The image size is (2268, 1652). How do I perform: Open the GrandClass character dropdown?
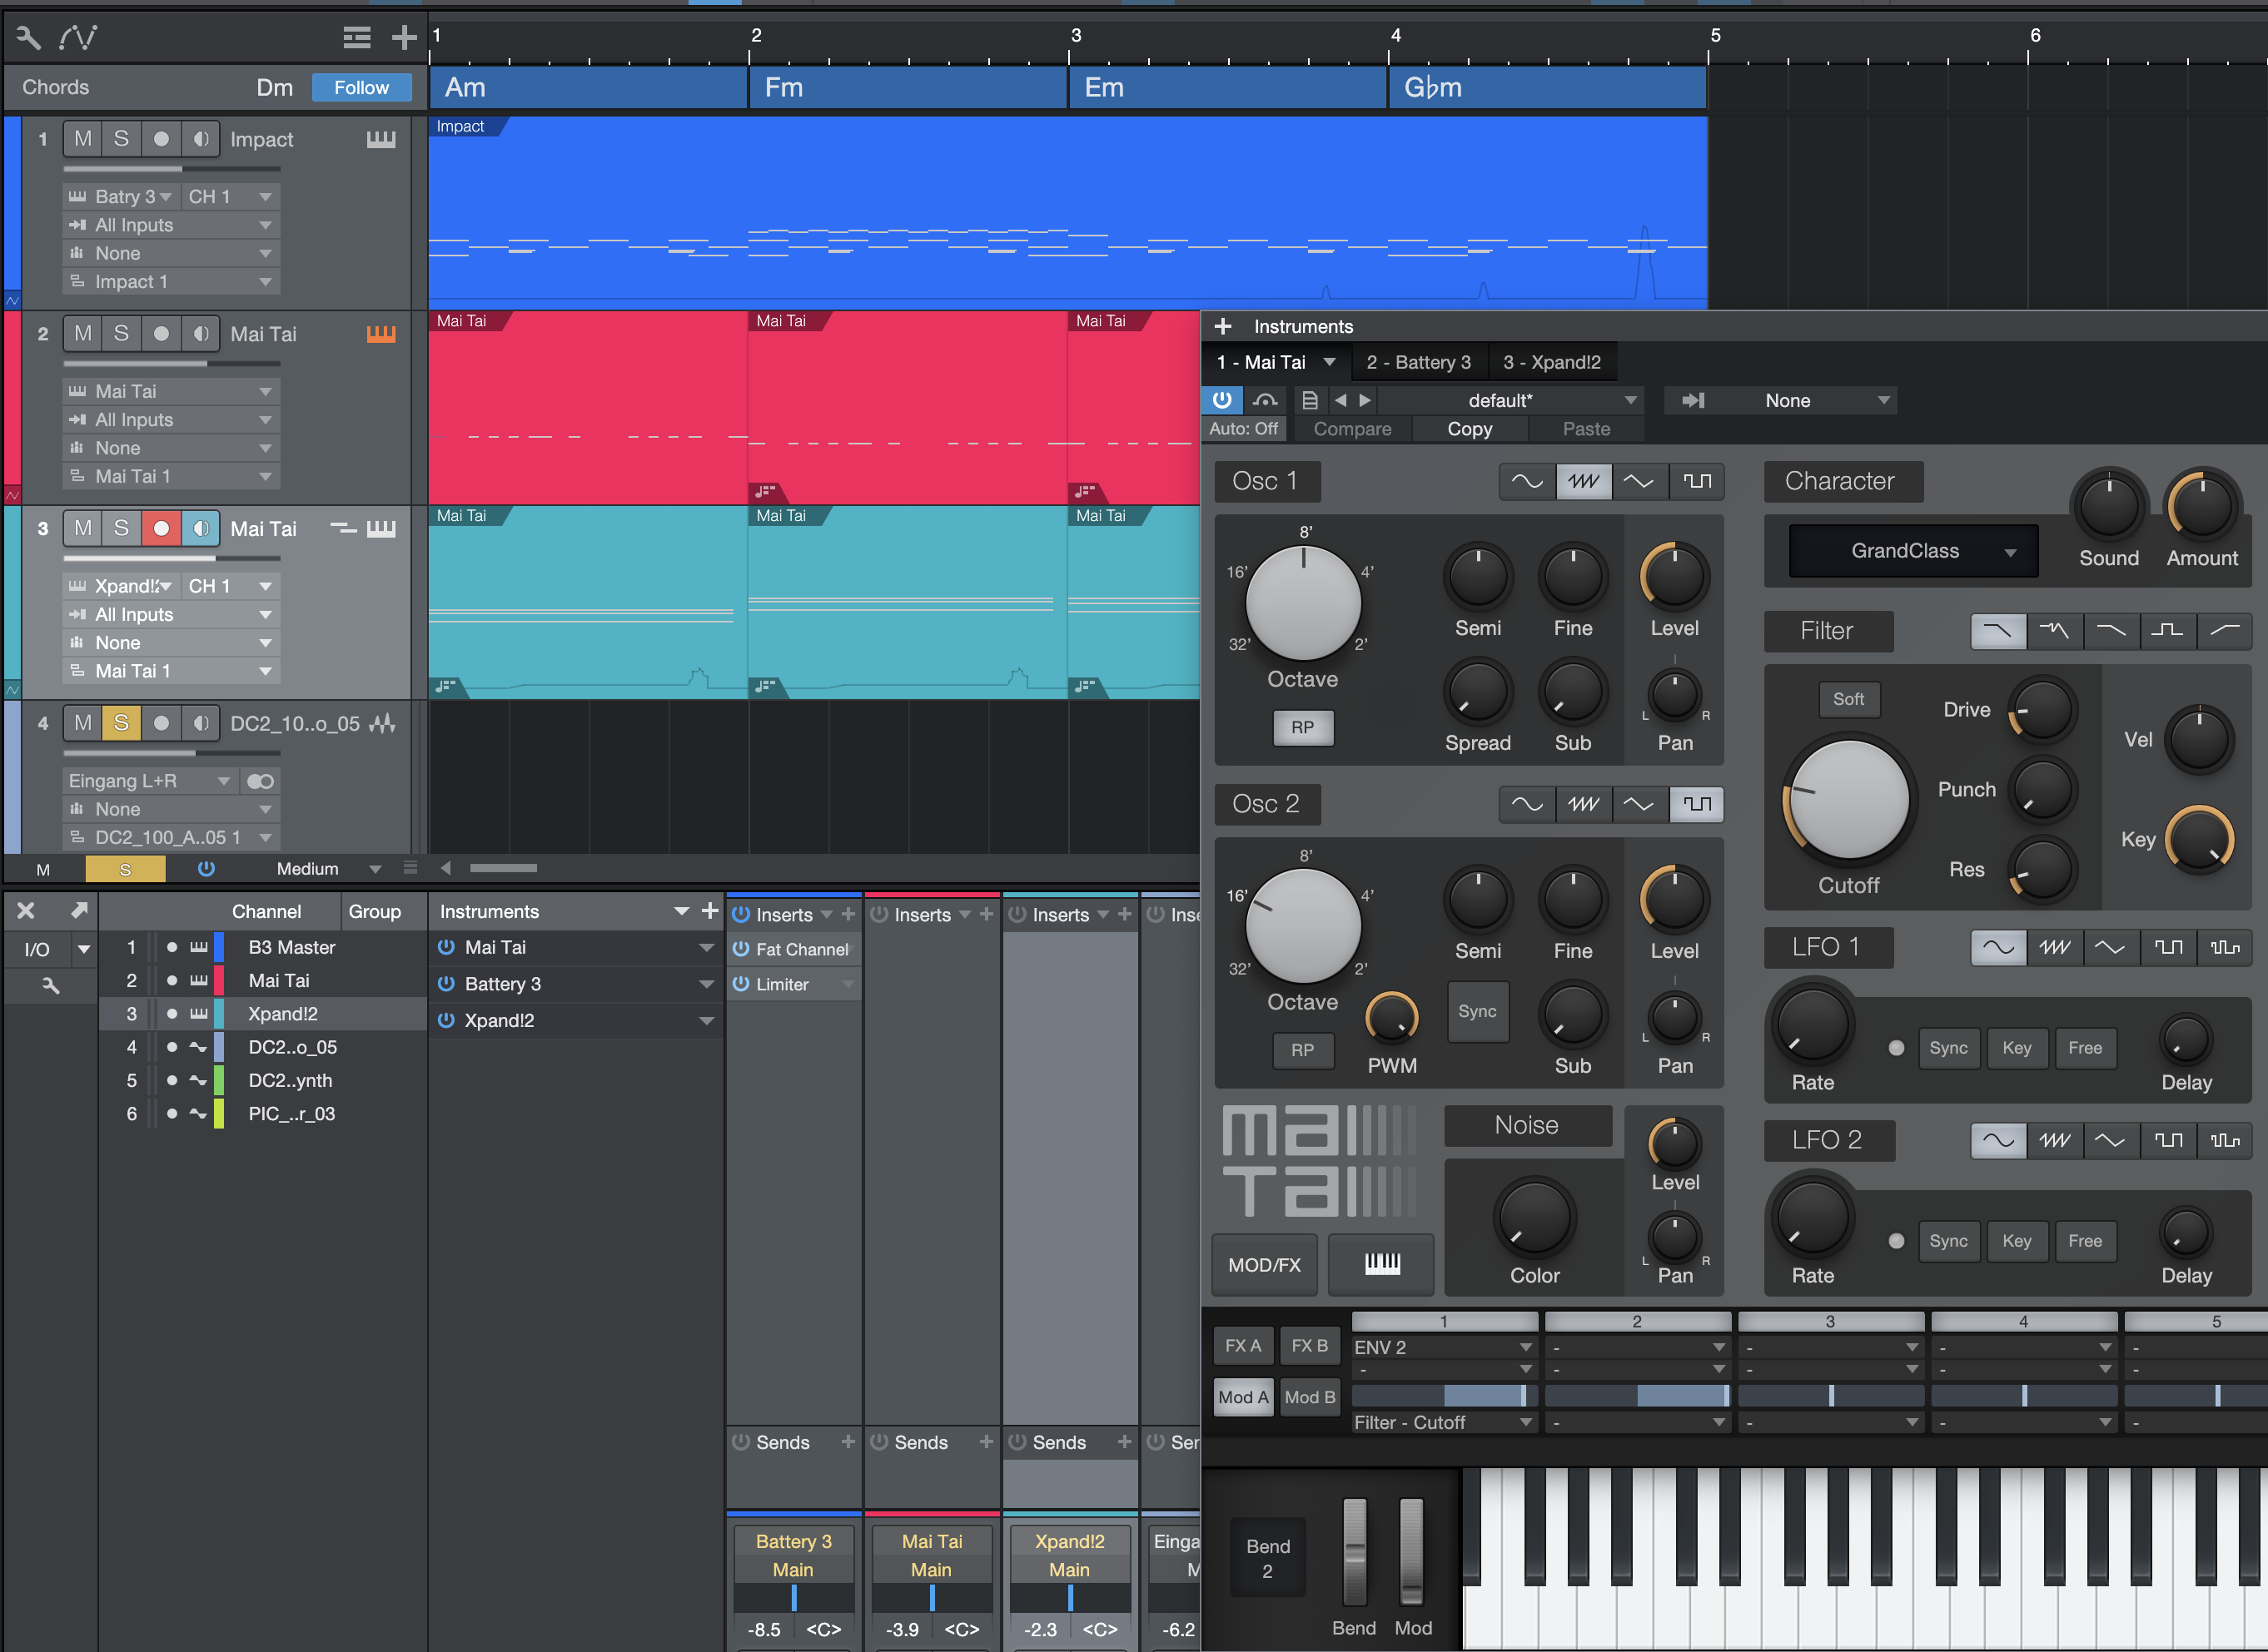(1912, 551)
